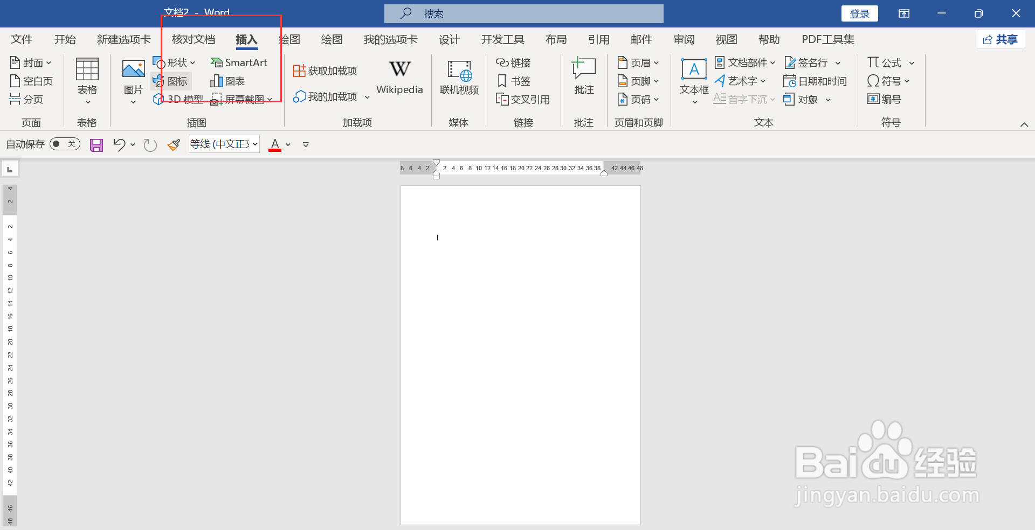Toggle 自动保存 autosave switch on
Viewport: 1035px width, 530px height.
click(64, 144)
